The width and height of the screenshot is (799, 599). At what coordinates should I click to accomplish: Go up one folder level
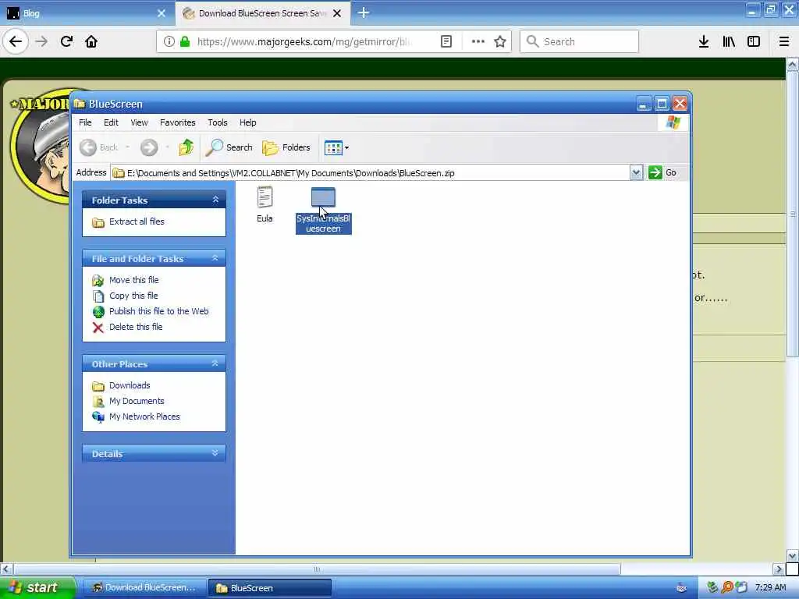click(x=186, y=147)
